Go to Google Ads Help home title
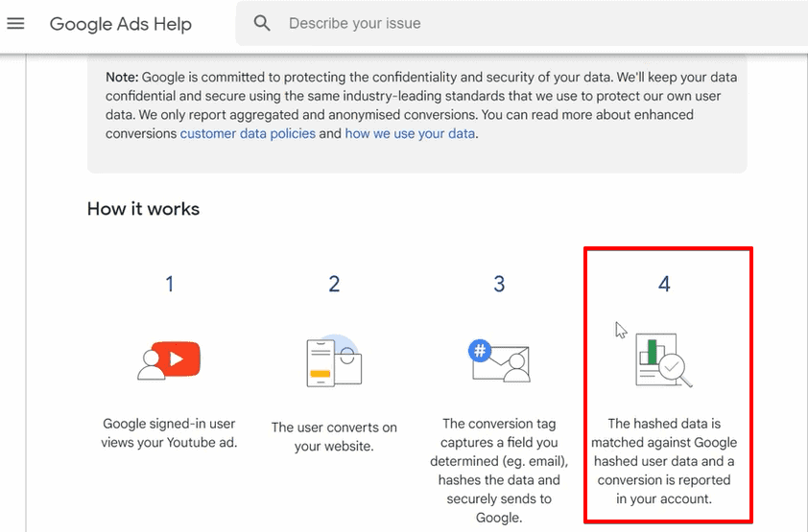 [x=121, y=24]
